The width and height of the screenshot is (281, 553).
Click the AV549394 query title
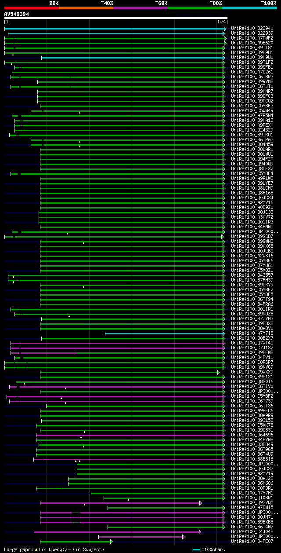17,14
